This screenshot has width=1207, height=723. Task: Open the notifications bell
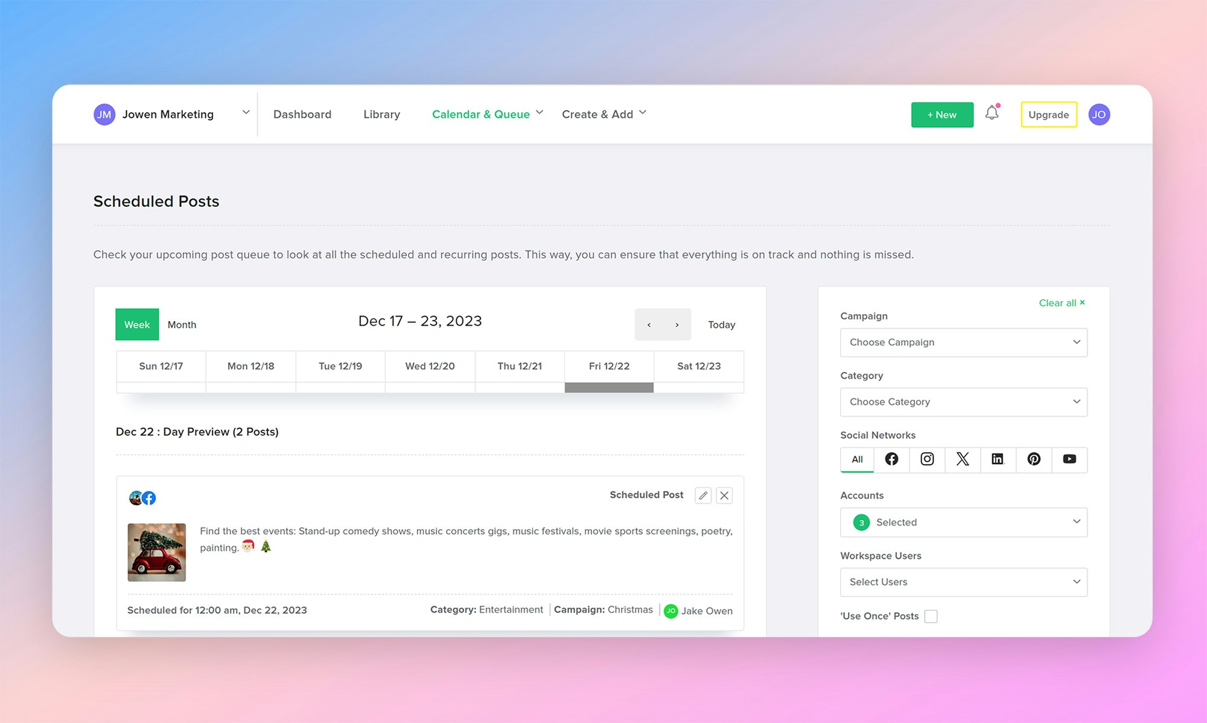point(992,113)
